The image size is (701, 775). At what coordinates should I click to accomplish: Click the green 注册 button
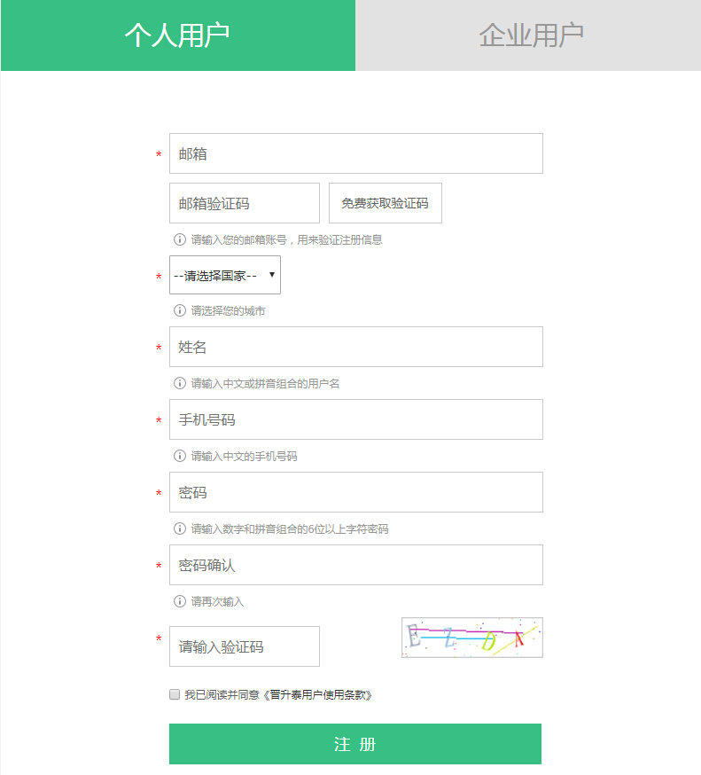[x=354, y=744]
